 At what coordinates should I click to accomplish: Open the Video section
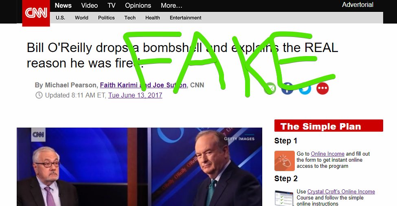89,6
